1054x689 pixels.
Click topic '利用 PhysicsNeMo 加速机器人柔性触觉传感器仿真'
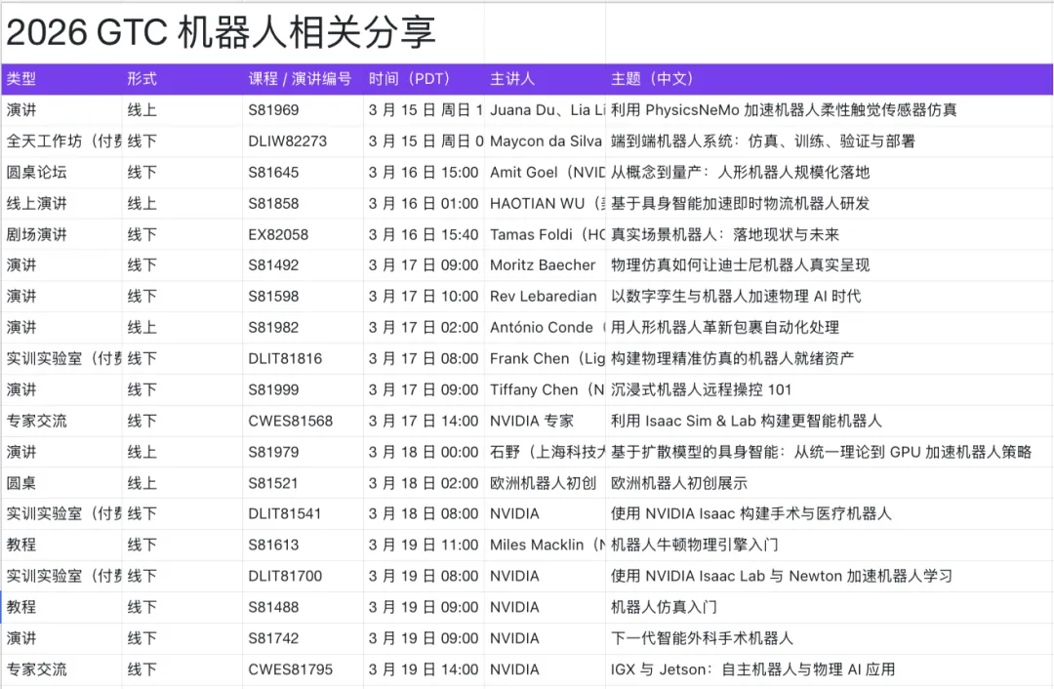(x=784, y=110)
